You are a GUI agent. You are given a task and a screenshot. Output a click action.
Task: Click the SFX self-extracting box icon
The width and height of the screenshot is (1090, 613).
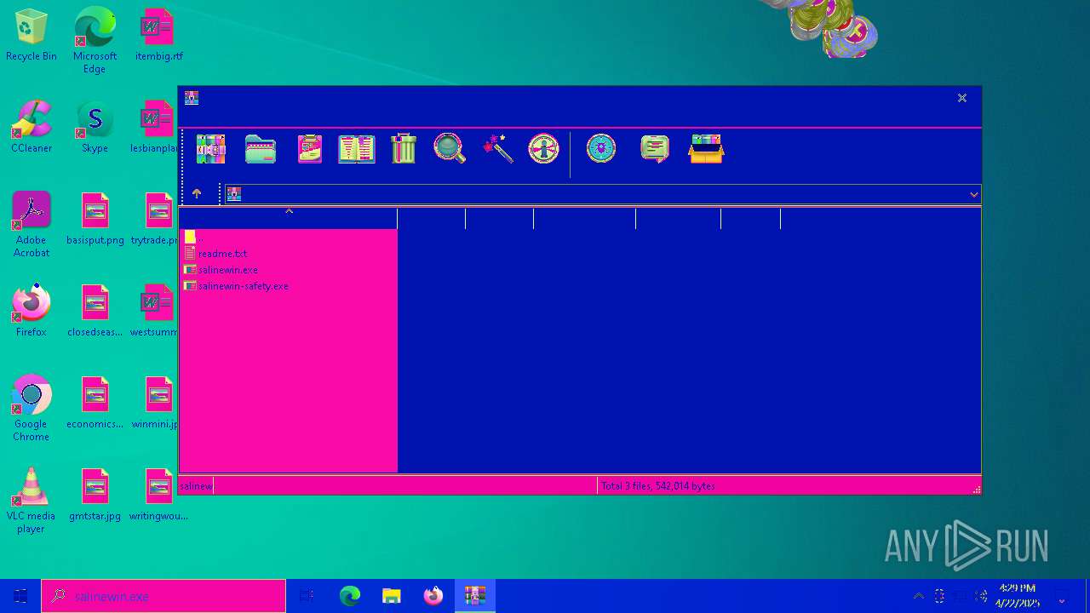click(706, 149)
